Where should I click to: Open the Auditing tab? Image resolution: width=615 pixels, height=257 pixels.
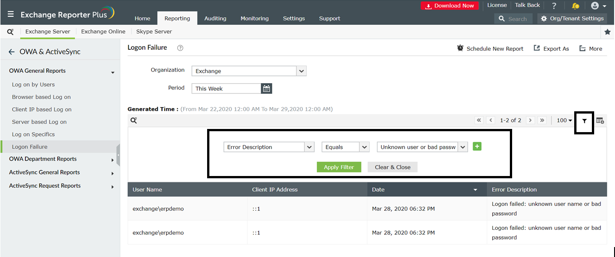215,19
